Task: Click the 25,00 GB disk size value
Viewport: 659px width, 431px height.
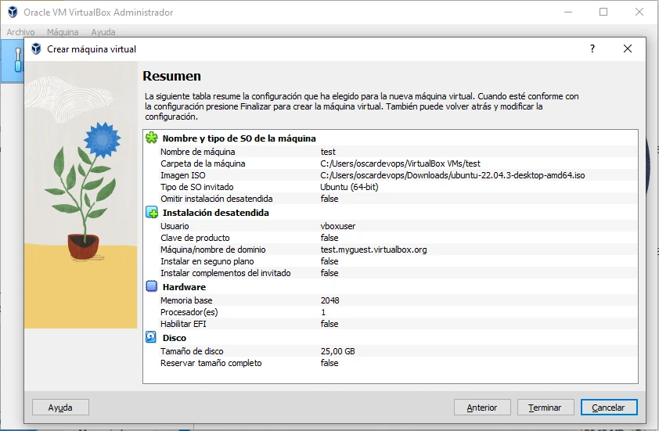Action: 338,351
